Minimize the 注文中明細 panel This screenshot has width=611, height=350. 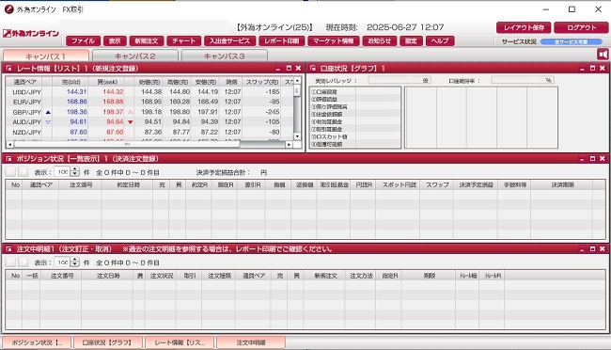(x=582, y=249)
